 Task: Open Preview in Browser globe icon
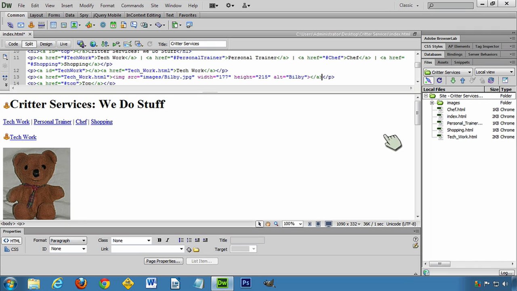(93, 44)
